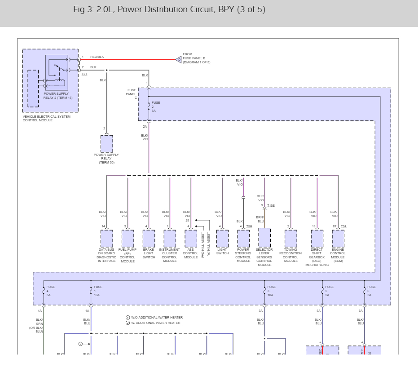Viewport: 418px width, 368px height.
Task: Click the Selector Lever Sensors Control Module box
Action: point(264,238)
